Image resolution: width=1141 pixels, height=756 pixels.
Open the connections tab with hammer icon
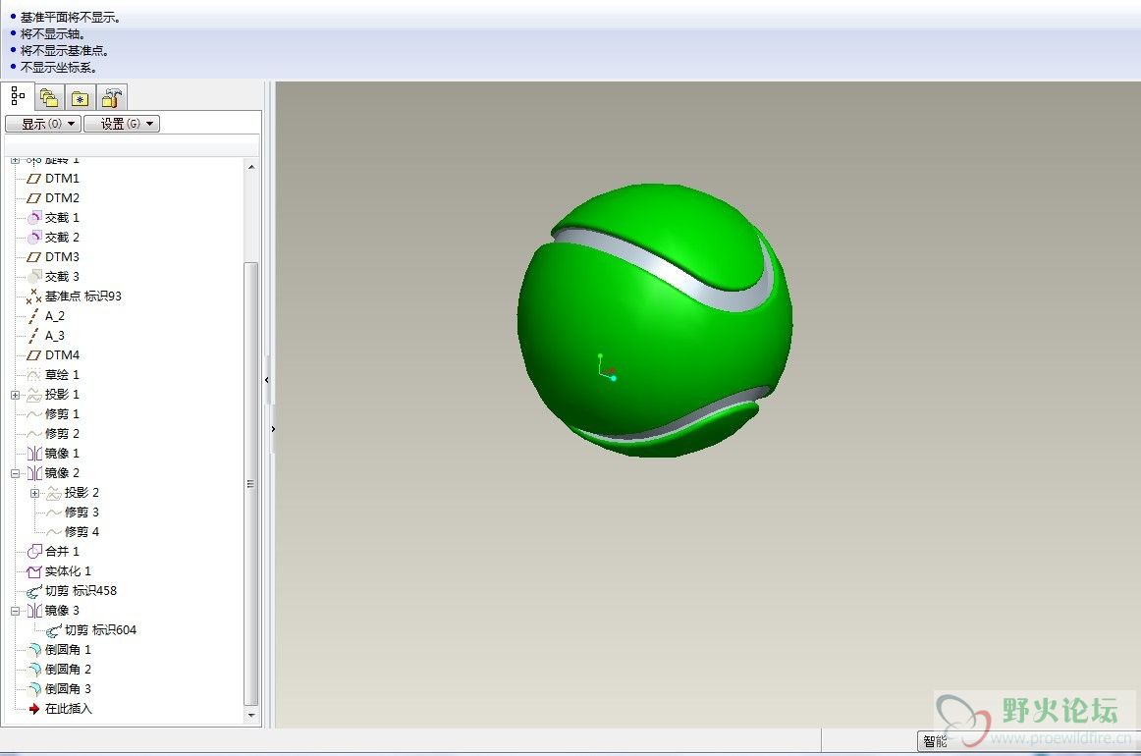[x=111, y=97]
